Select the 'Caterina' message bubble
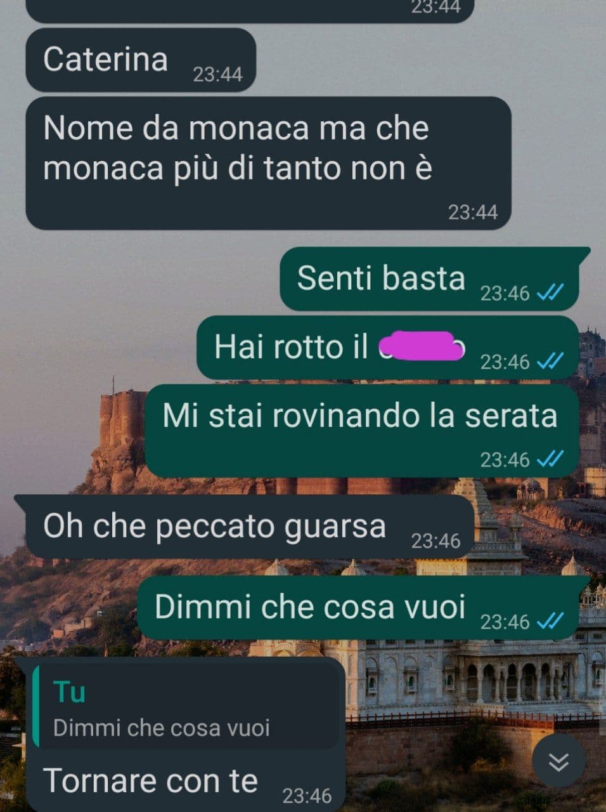Screen dimensions: 606x812 pyautogui.click(x=140, y=60)
